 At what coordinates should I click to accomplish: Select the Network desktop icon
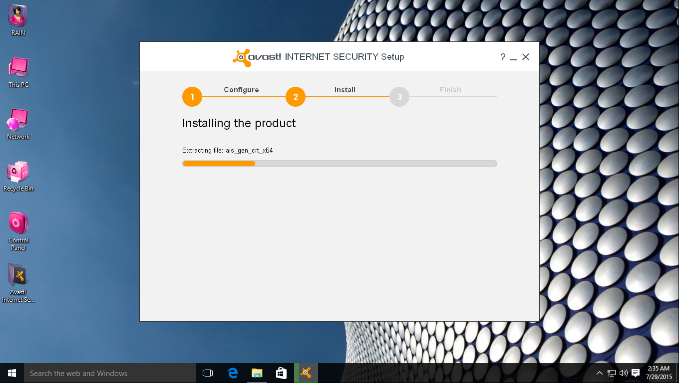[18, 124]
